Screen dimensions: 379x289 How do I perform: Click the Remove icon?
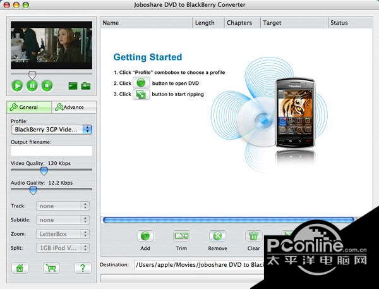pyautogui.click(x=217, y=236)
